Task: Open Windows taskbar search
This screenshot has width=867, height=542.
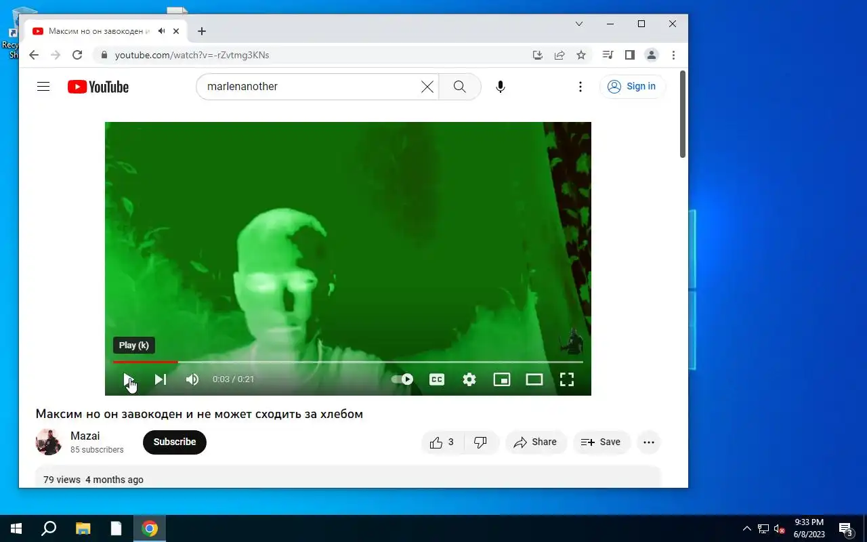Action: tap(49, 528)
